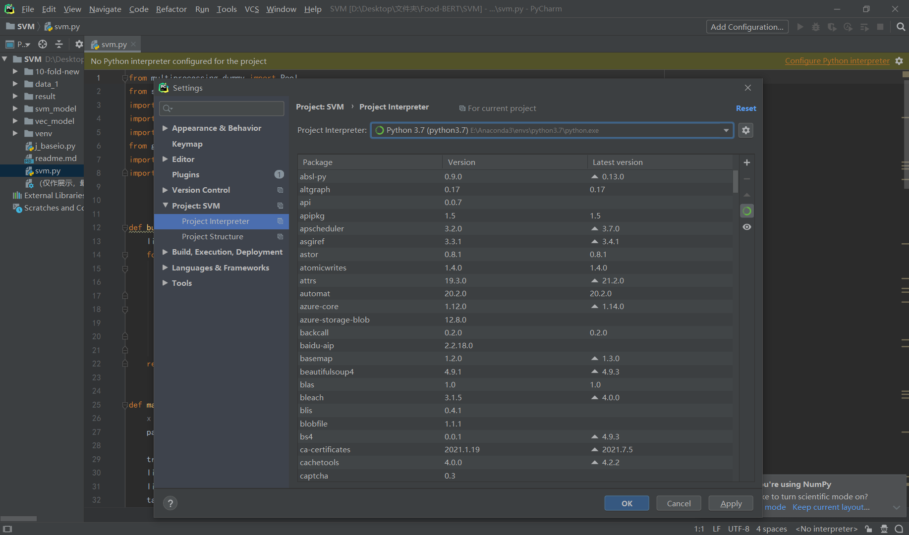The image size is (909, 535).
Task: Click the project scroll-from-source target icon
Action: click(x=43, y=44)
